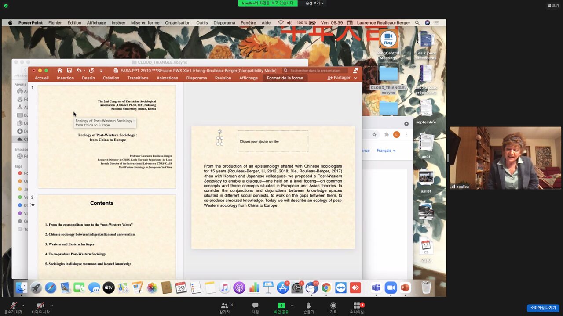Screen dimensions: 563x316
Task: Expand the audio options chevron next to microphone
Action: (23, 305)
